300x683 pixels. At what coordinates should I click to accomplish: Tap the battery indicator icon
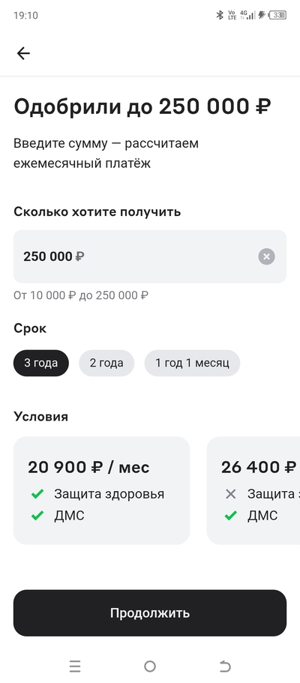[277, 15]
